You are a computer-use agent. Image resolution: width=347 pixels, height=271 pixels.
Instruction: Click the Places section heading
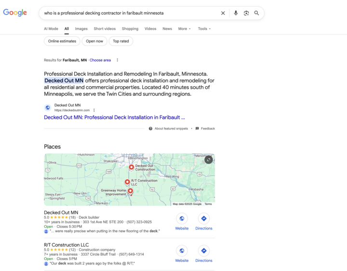tap(52, 146)
